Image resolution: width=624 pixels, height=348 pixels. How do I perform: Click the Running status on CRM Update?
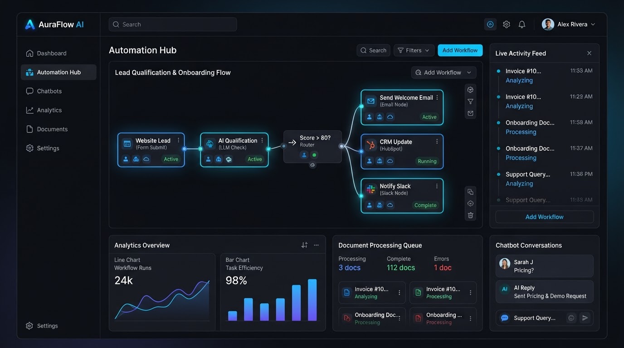point(427,161)
